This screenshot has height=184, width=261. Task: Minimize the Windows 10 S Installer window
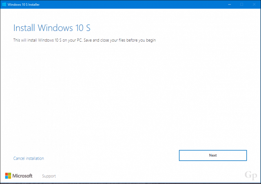(229, 4)
